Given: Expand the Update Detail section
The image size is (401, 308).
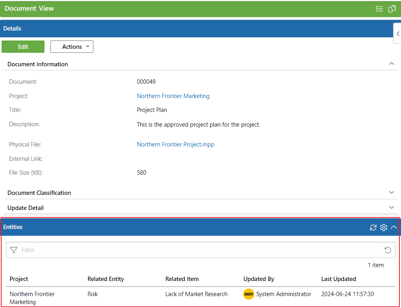Looking at the screenshot, I should (391, 208).
